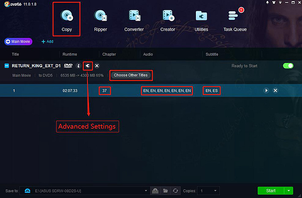Open notifications bell icon

tap(267, 3)
